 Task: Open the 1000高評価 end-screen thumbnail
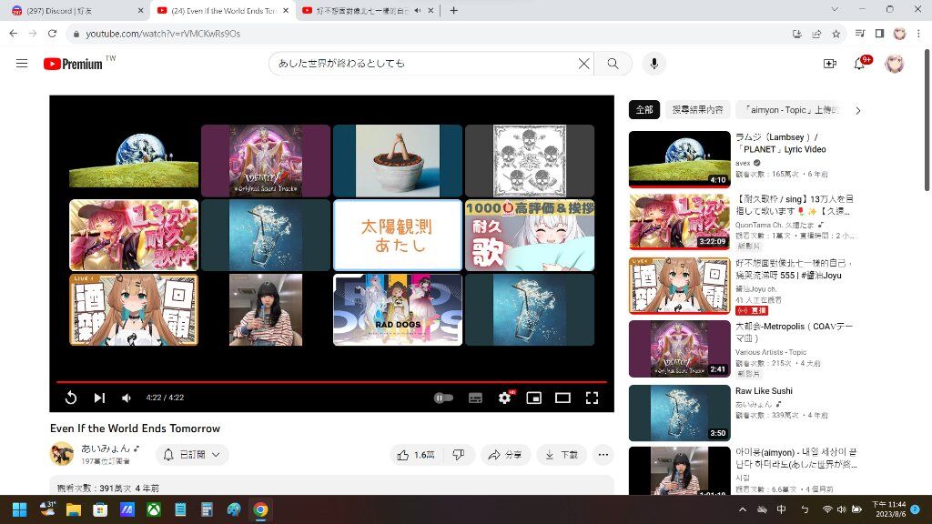pyautogui.click(x=530, y=236)
